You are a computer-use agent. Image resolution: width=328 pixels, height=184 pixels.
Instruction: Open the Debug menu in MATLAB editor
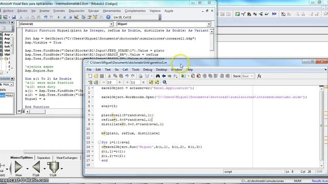[x=148, y=70]
